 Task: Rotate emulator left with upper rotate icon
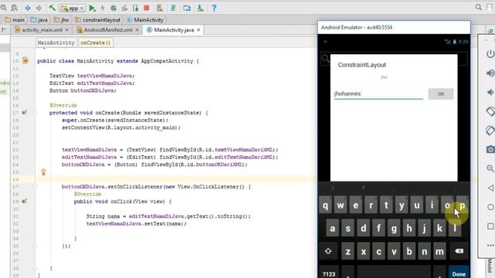pyautogui.click(x=490, y=111)
